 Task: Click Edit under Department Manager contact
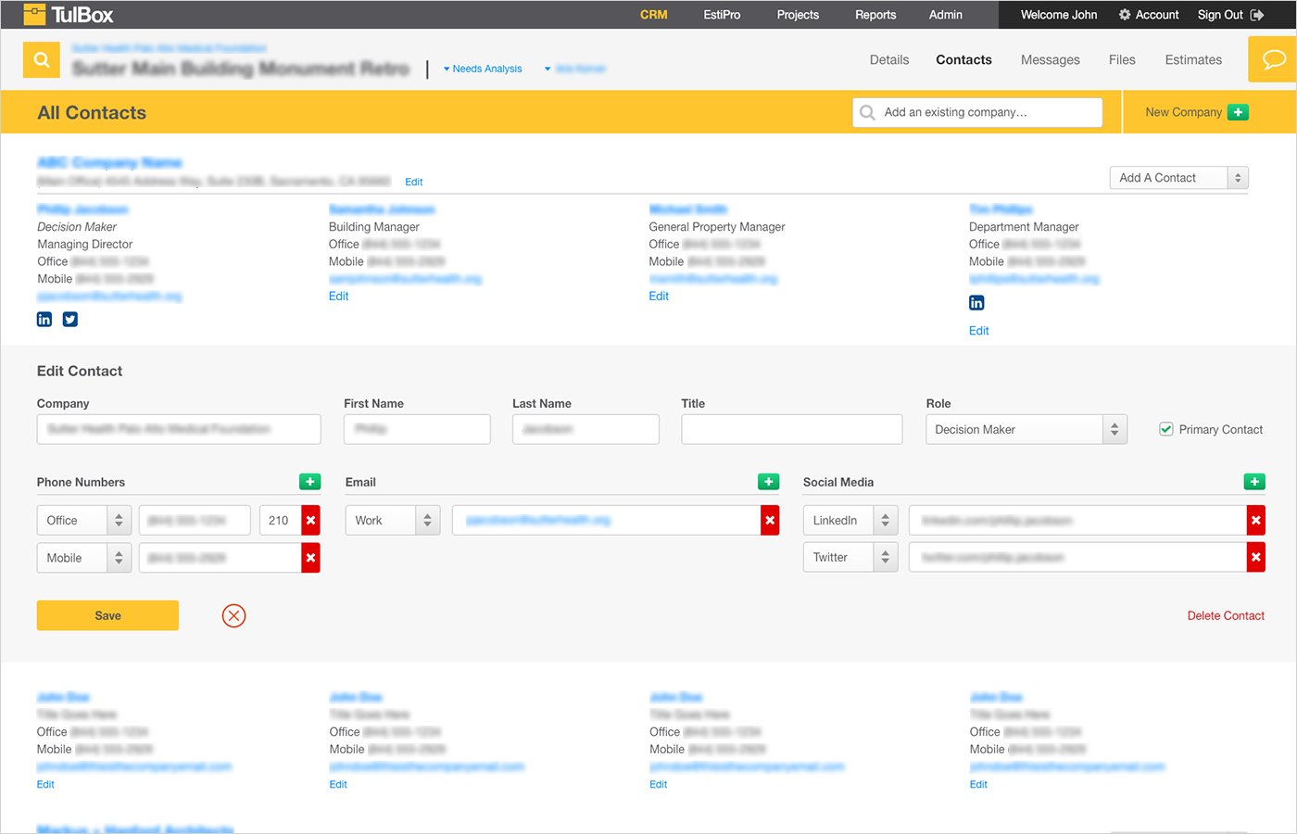click(979, 331)
